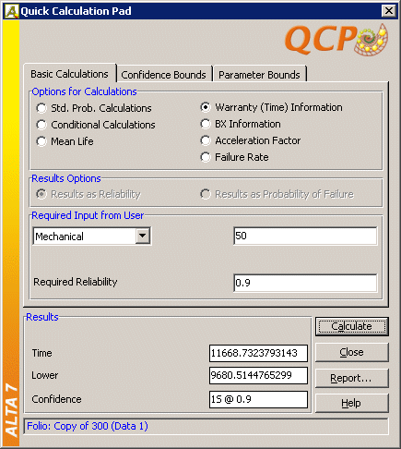Click the QCP logo graphic

click(x=336, y=40)
